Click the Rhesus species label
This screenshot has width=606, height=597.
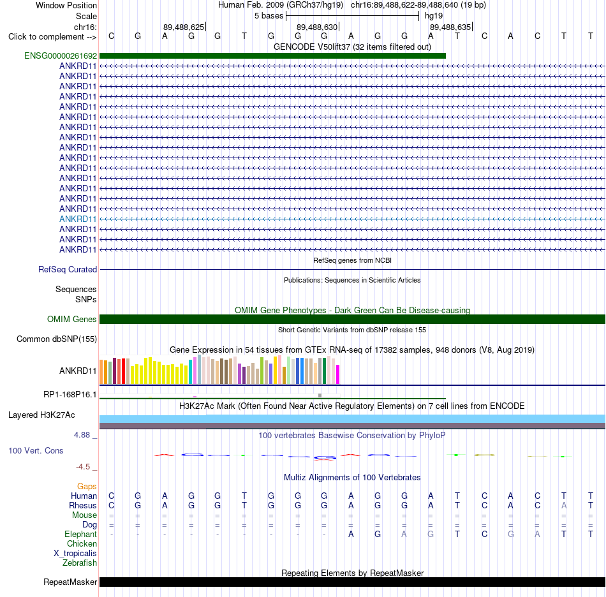point(83,505)
